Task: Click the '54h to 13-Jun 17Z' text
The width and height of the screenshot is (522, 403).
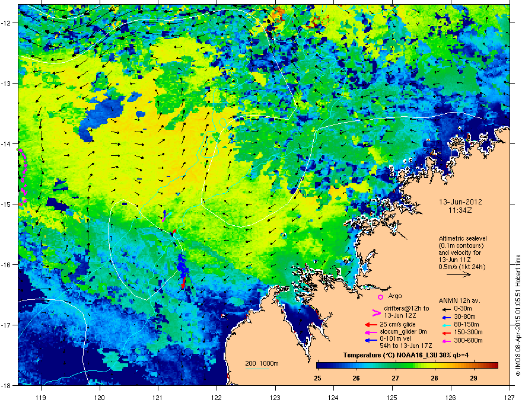Action: [x=406, y=346]
